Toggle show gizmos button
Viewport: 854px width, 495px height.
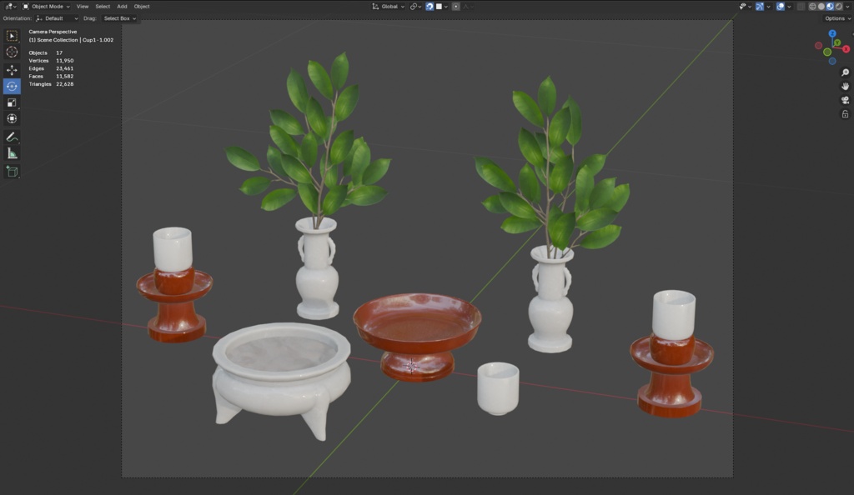coord(760,7)
